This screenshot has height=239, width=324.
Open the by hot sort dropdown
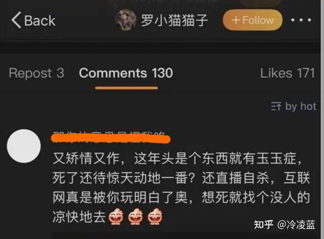[x=294, y=106]
